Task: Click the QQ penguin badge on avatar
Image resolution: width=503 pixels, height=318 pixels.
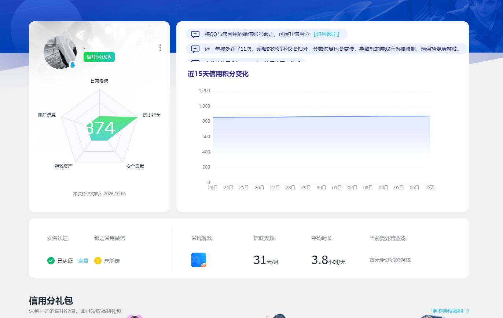Action: click(73, 65)
